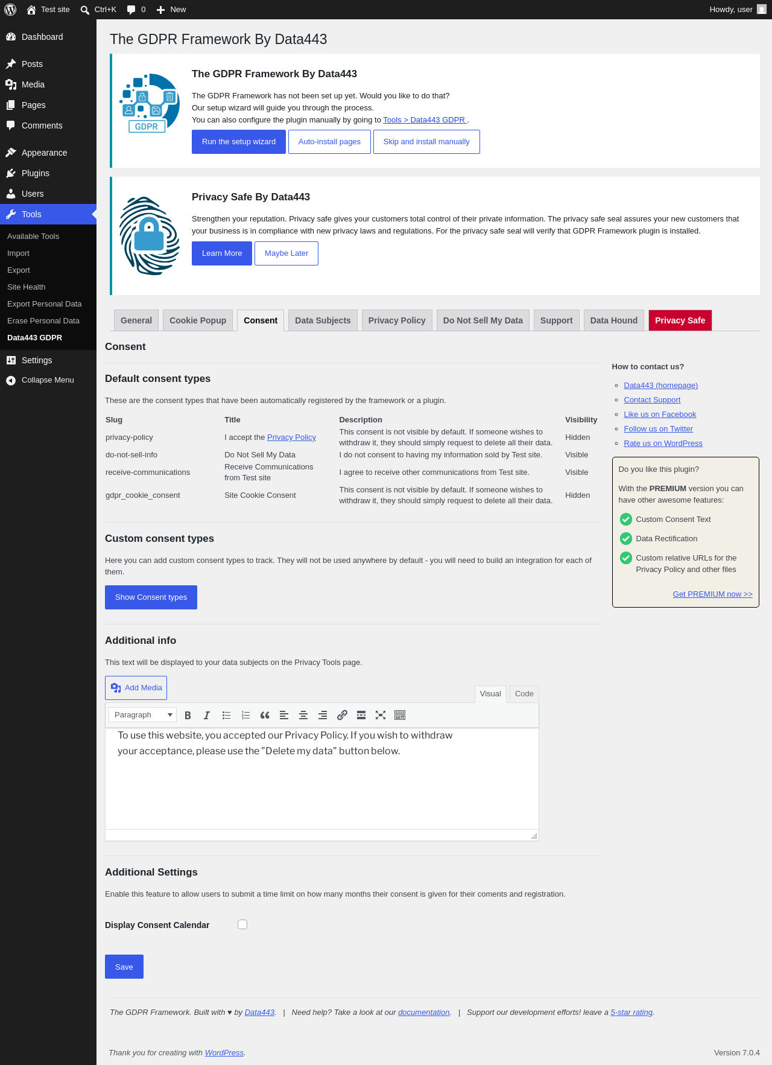Viewport: 772px width, 1065px height.
Task: Open Erase Personal Data submenu item
Action: point(43,321)
